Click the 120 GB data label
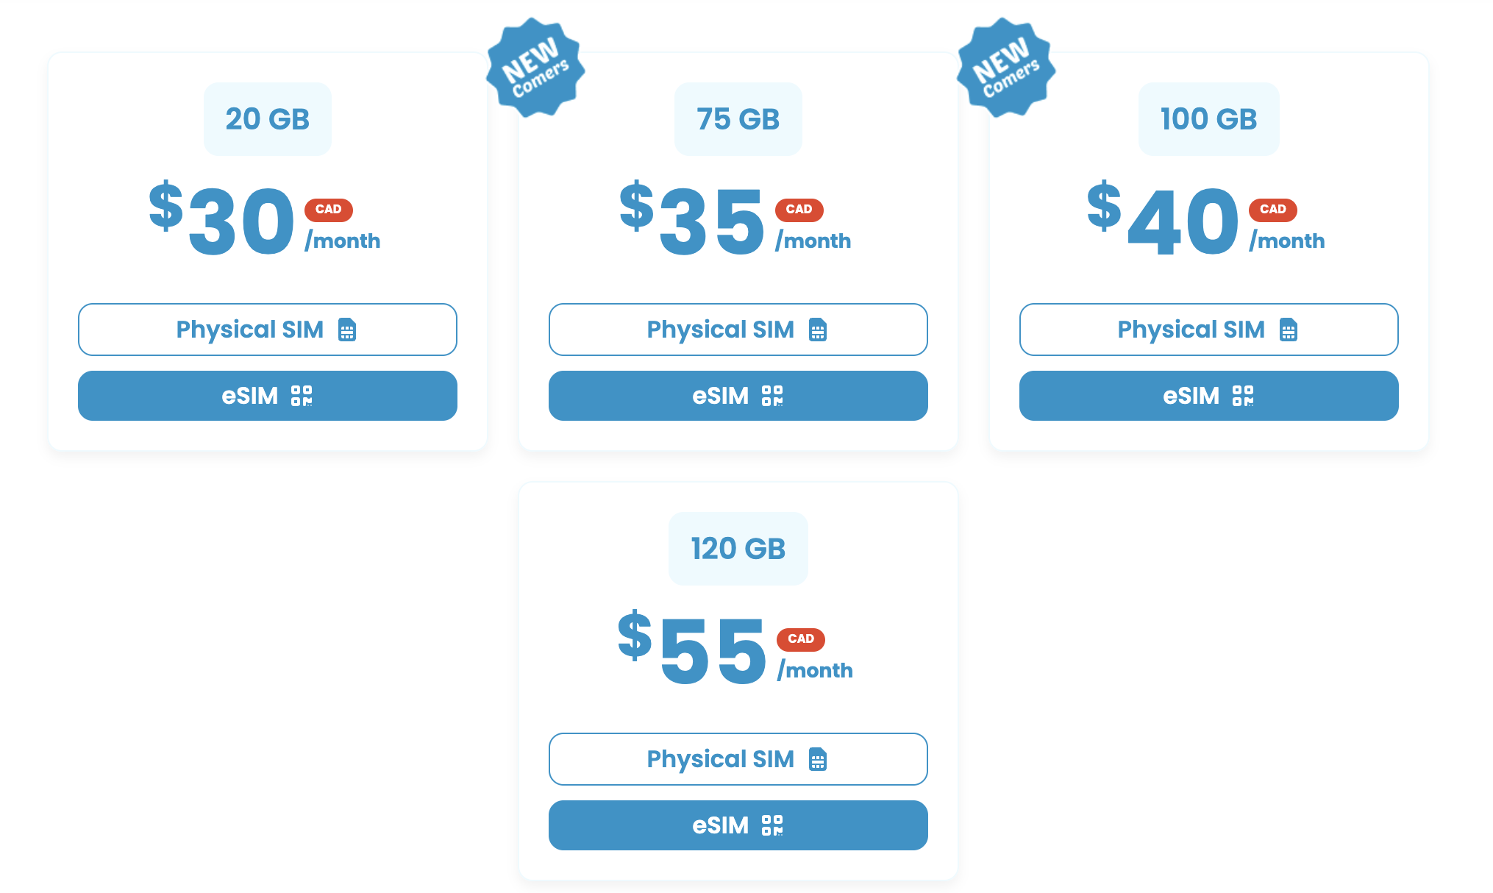Viewport: 1493px width, 893px height. (738, 549)
